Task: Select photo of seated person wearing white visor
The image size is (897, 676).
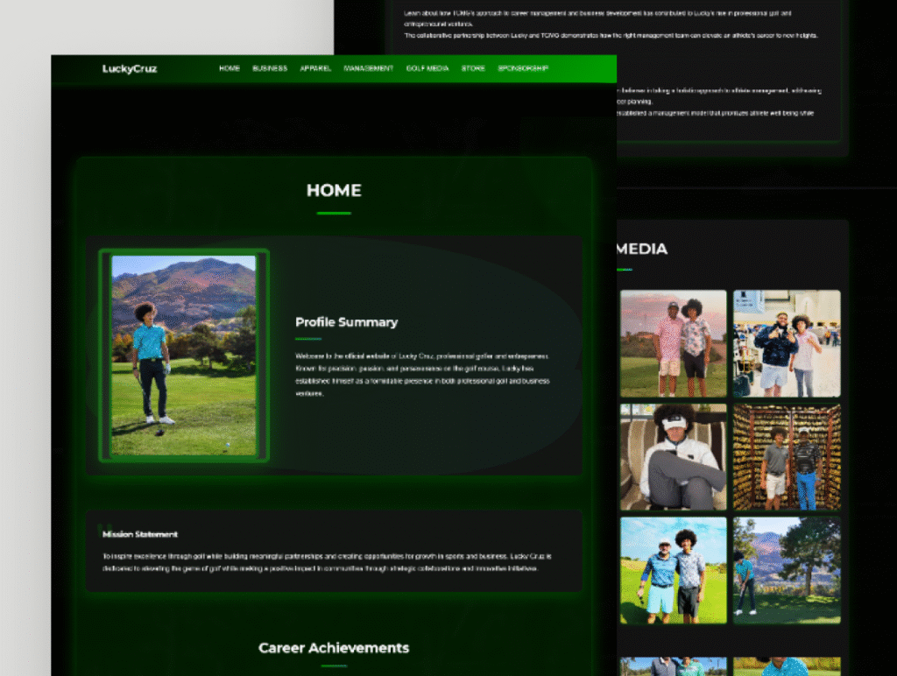Action: tap(673, 456)
